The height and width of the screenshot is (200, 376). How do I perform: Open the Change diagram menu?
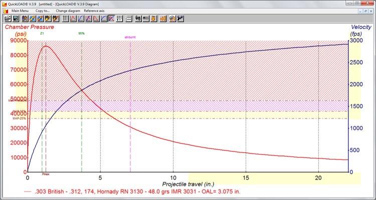68,11
